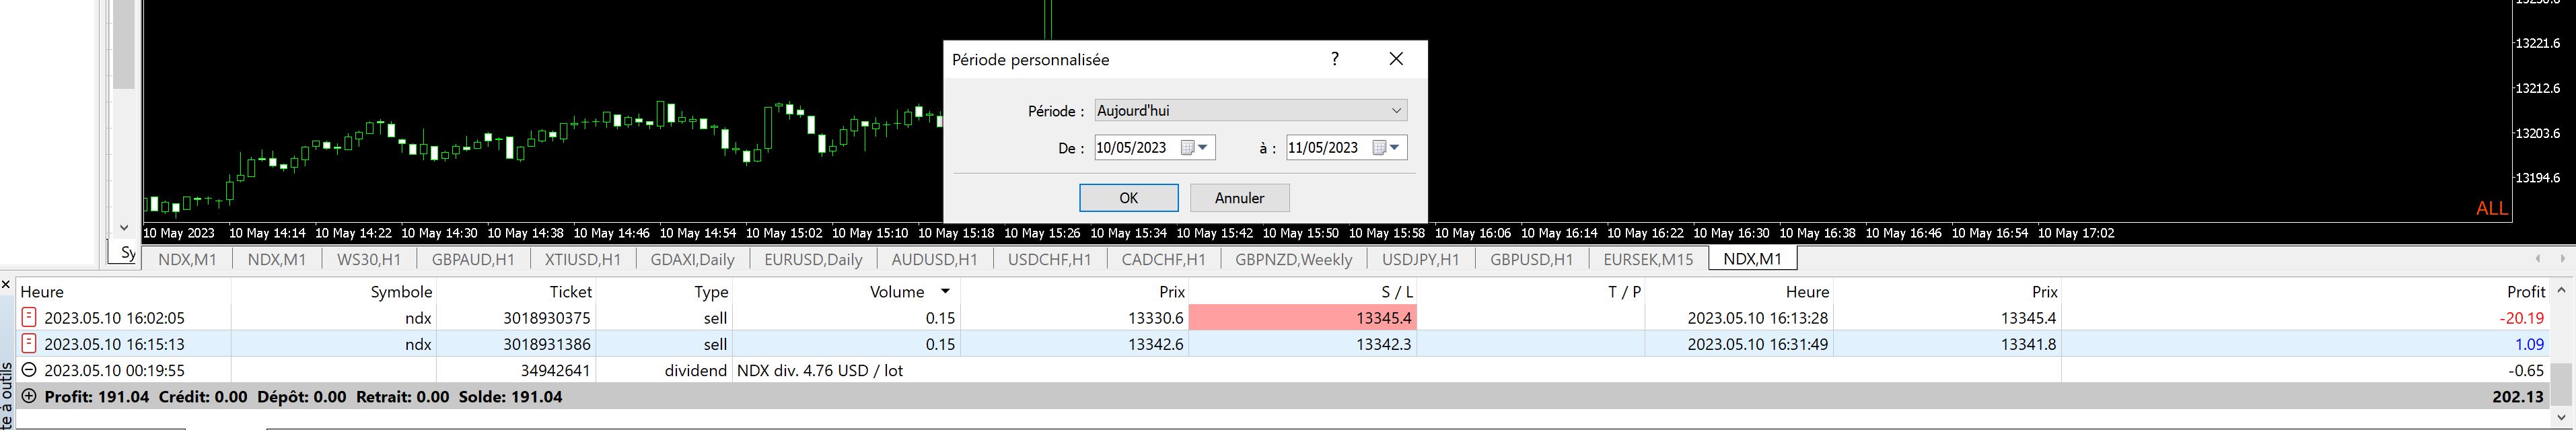Image resolution: width=2576 pixels, height=430 pixels.
Task: Switch to the GBPUSD,H1 chart tab
Action: click(x=1531, y=259)
